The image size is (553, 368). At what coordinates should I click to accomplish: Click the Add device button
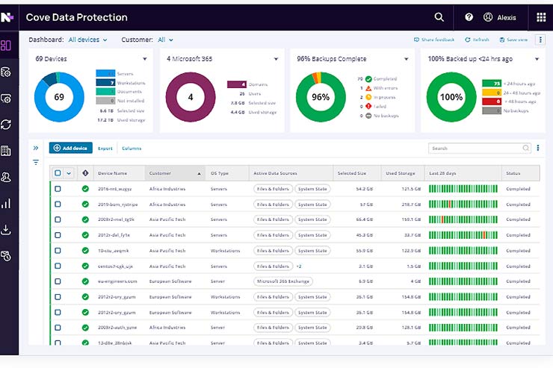[71, 149]
